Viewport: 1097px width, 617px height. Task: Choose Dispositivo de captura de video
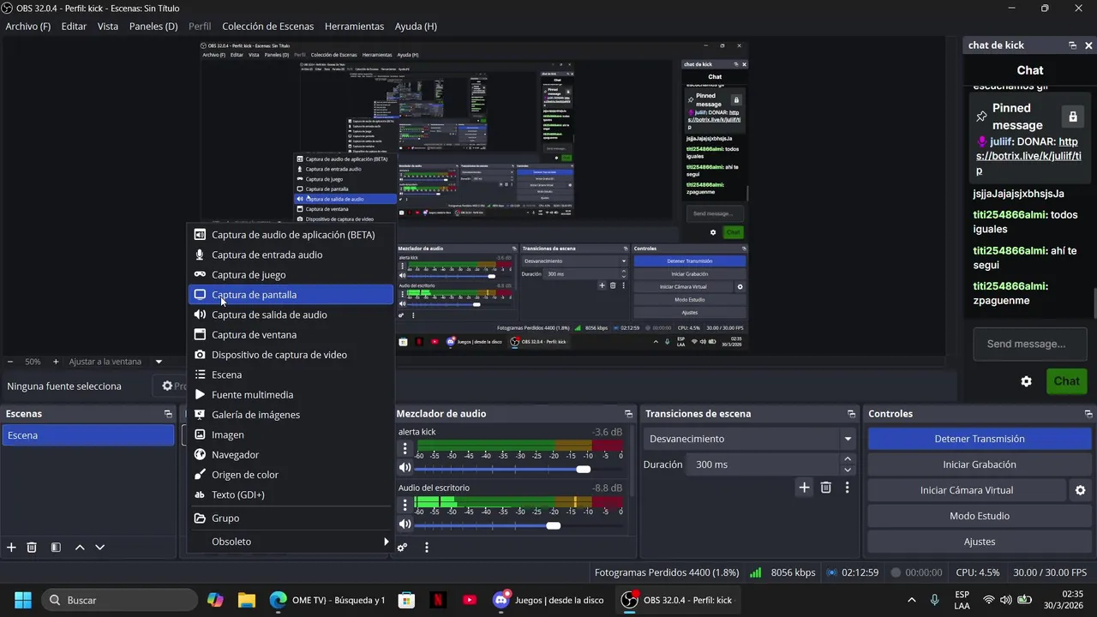[291, 355]
